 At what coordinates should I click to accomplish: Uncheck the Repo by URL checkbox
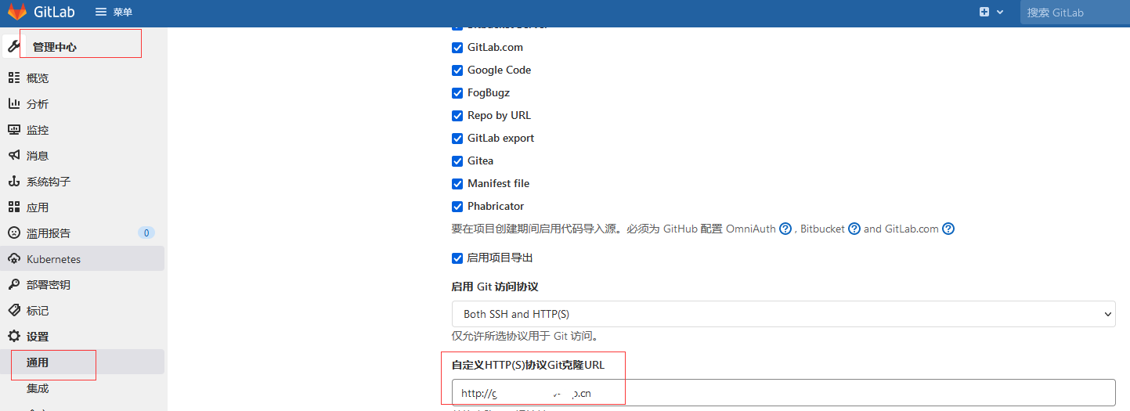457,115
